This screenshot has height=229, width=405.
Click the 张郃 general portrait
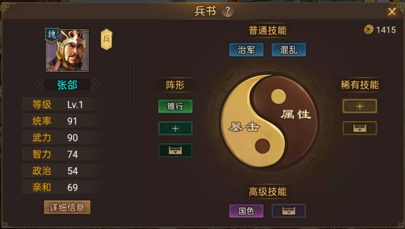click(x=67, y=50)
